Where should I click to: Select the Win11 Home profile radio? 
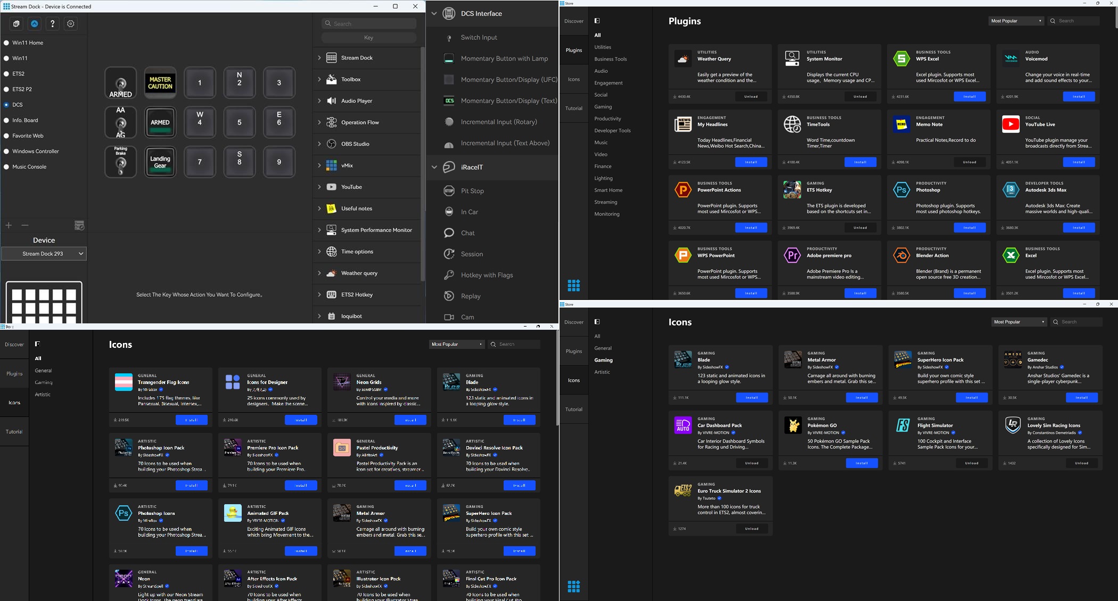click(x=6, y=43)
